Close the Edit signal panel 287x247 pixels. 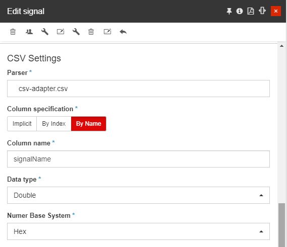[276, 11]
